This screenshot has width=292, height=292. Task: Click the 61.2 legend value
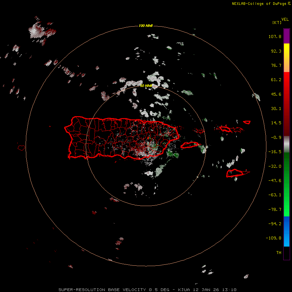point(276,80)
